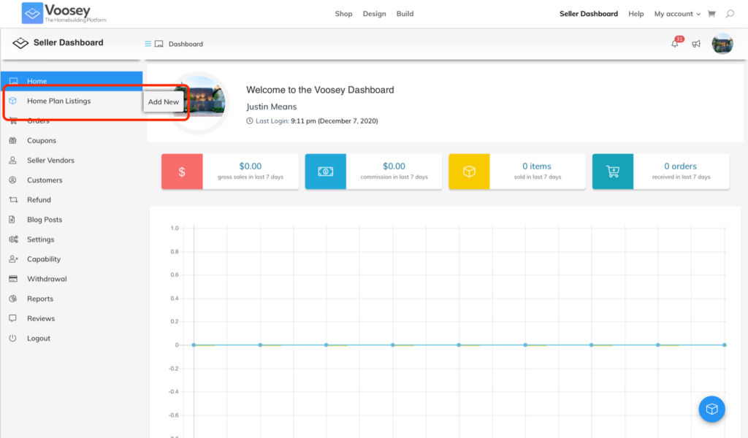The image size is (748, 438).
Task: Click the Dashboard breadcrumb label
Action: coord(186,44)
